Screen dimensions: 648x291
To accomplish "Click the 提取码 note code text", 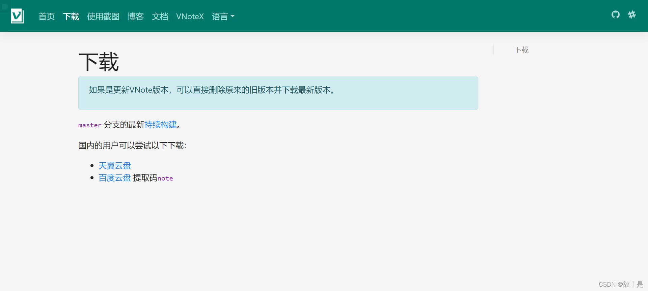I will 165,178.
